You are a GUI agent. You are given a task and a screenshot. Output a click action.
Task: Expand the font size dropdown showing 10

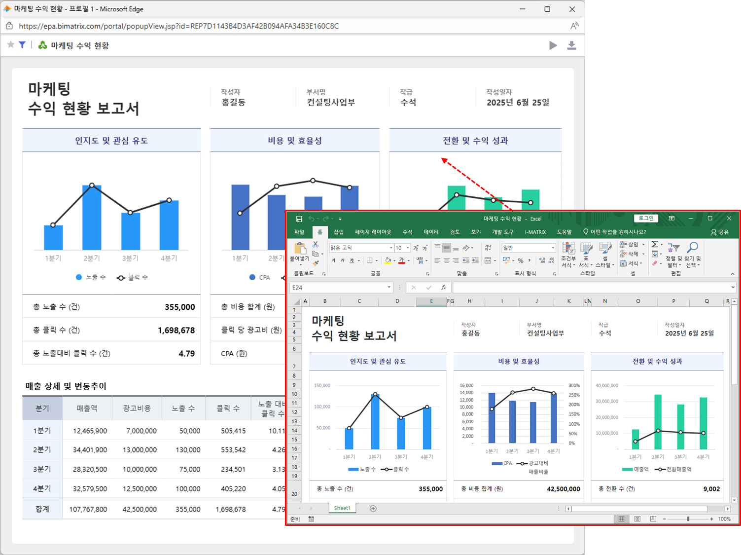click(x=408, y=248)
